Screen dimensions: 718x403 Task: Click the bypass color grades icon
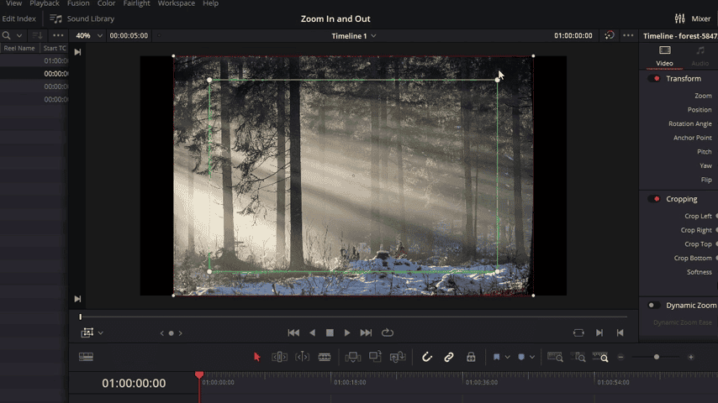(x=609, y=35)
